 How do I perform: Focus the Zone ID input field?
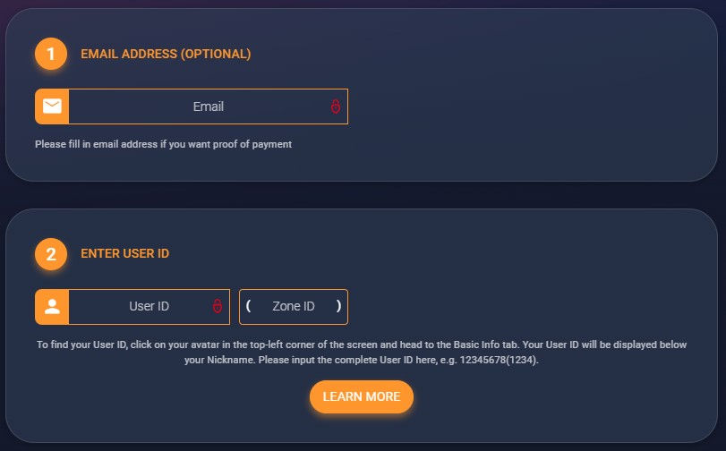click(293, 307)
